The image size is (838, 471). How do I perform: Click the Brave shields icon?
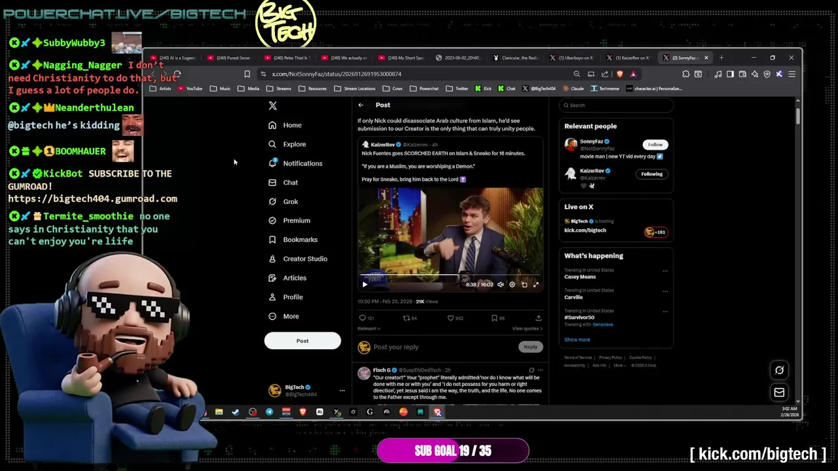620,74
